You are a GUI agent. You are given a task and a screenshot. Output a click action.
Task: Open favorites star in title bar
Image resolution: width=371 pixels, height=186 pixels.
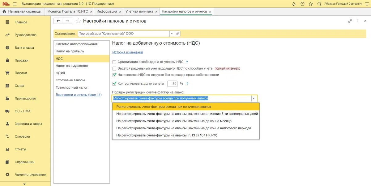click(x=311, y=4)
